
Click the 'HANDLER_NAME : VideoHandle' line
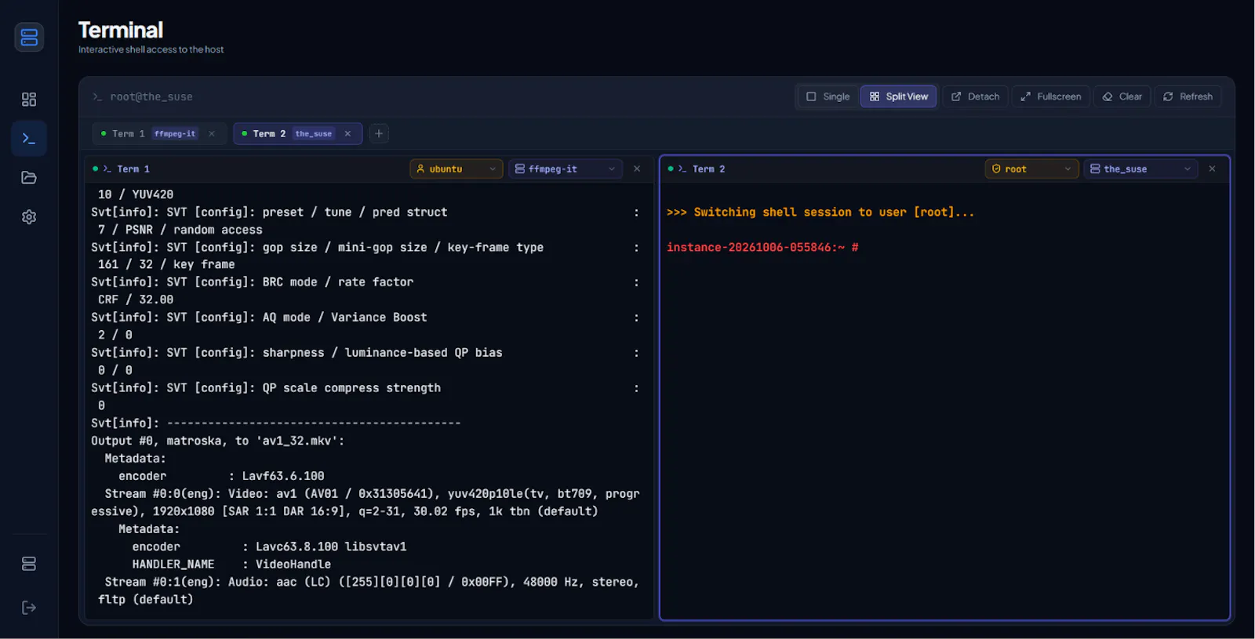click(231, 565)
